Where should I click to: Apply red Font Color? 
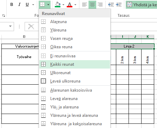[70, 5]
